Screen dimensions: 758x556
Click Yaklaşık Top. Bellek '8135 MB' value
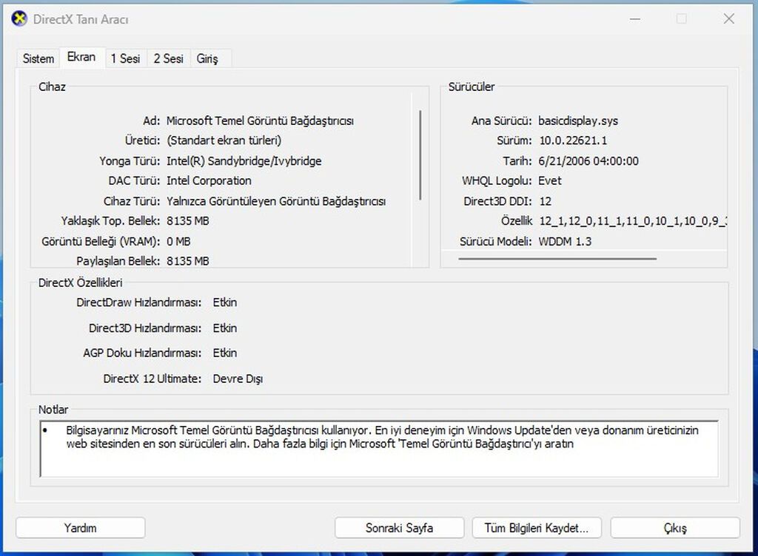point(187,221)
